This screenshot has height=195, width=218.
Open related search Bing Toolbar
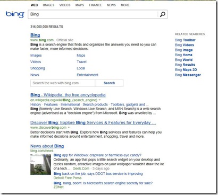[185, 40]
